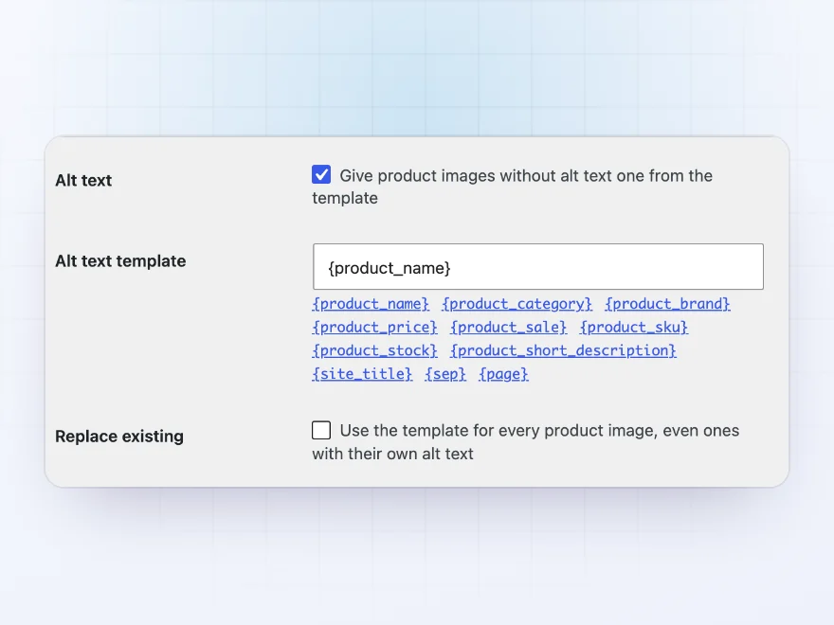Focus the Alt text template input field
834x625 pixels.
(x=538, y=267)
